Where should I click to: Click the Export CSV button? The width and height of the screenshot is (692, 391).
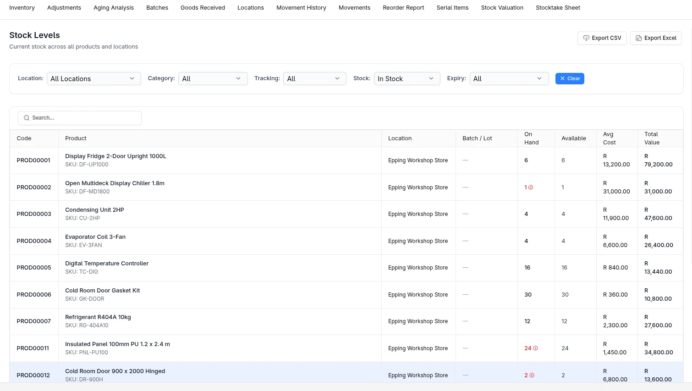tap(602, 38)
